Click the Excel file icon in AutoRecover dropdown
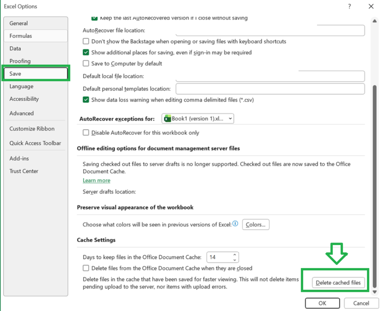 coord(167,119)
